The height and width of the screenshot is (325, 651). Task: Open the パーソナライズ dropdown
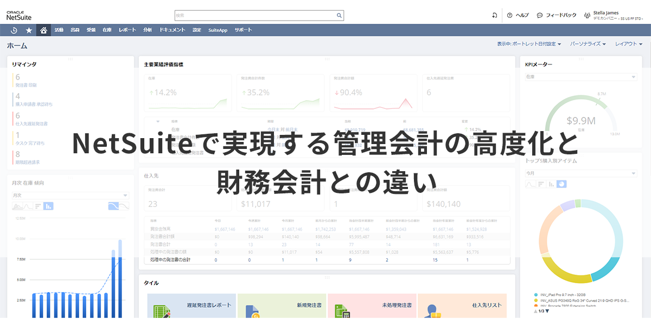point(588,44)
